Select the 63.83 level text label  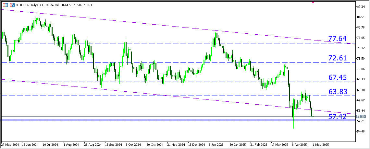tap(338, 92)
